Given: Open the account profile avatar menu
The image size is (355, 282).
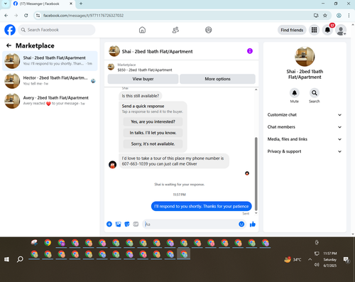Looking at the screenshot, I should coord(341,30).
